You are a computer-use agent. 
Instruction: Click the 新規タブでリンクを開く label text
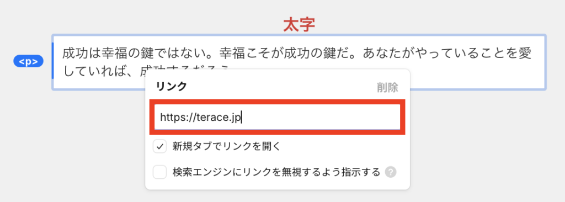(x=226, y=146)
